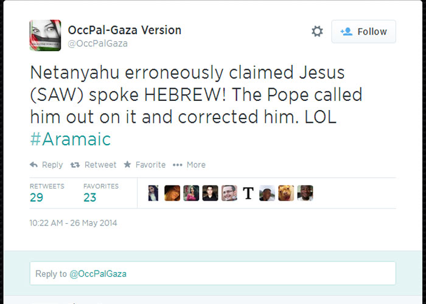Click the @OccPalGaza handle under the name
This screenshot has width=426, height=304.
98,44
